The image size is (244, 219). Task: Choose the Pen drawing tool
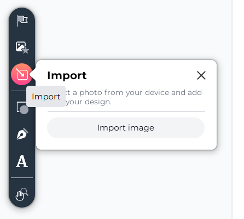(x=22, y=134)
